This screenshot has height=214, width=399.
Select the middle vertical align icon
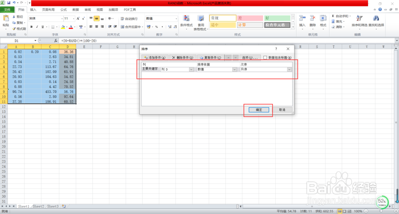[97, 19]
